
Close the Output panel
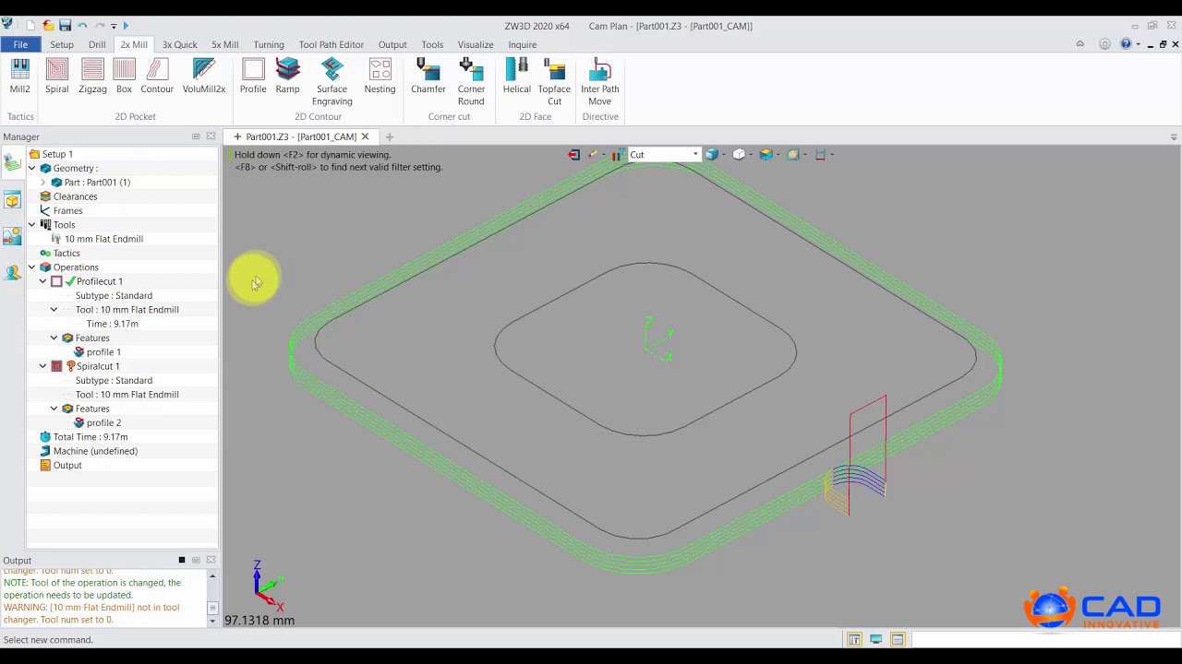[211, 561]
